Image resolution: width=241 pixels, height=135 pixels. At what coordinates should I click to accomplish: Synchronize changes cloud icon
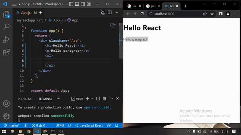coord(26,126)
